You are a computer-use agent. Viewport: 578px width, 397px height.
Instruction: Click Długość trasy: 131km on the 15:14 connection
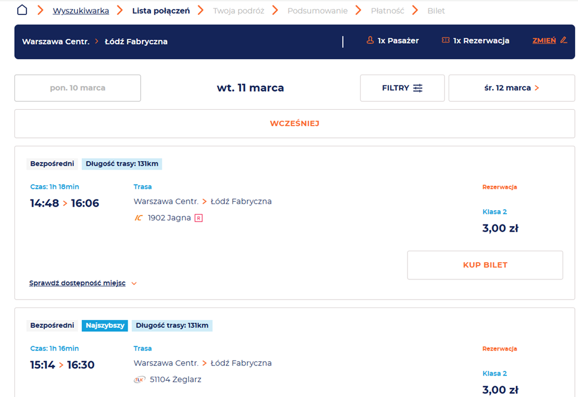click(172, 325)
